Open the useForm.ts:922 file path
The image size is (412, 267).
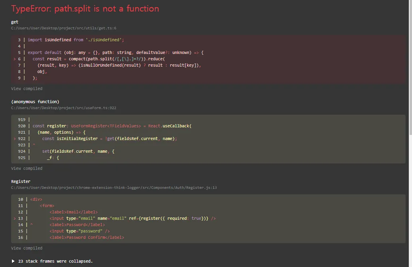[x=64, y=108]
